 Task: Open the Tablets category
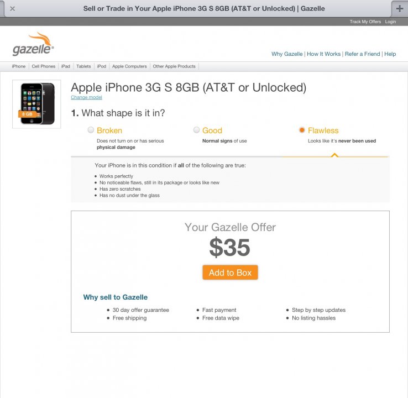83,66
